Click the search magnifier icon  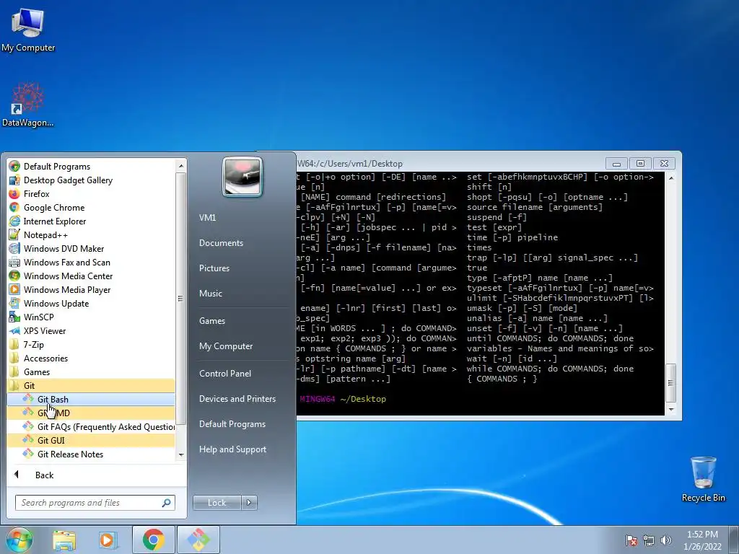167,503
